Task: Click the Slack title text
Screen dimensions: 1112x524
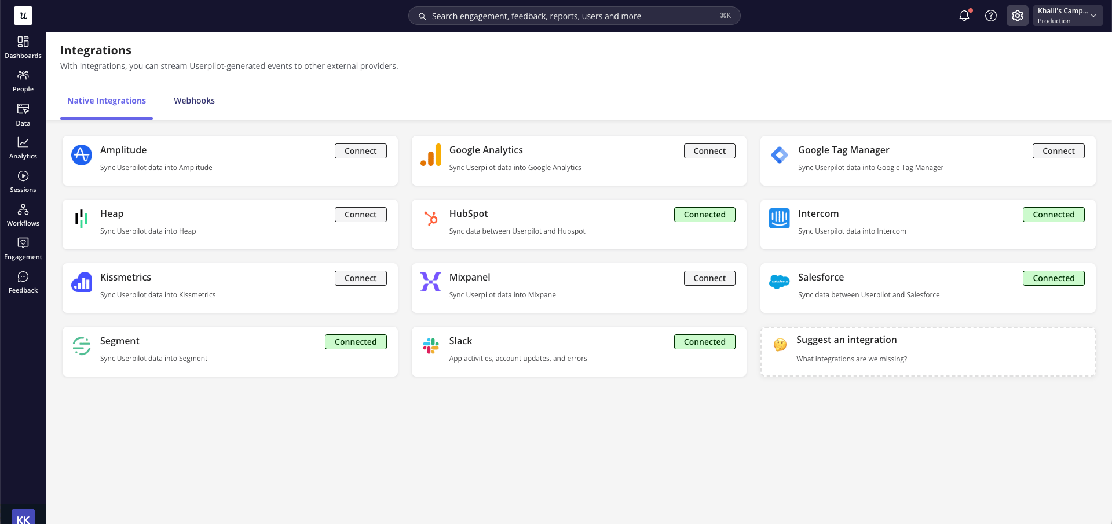Action: pyautogui.click(x=460, y=341)
